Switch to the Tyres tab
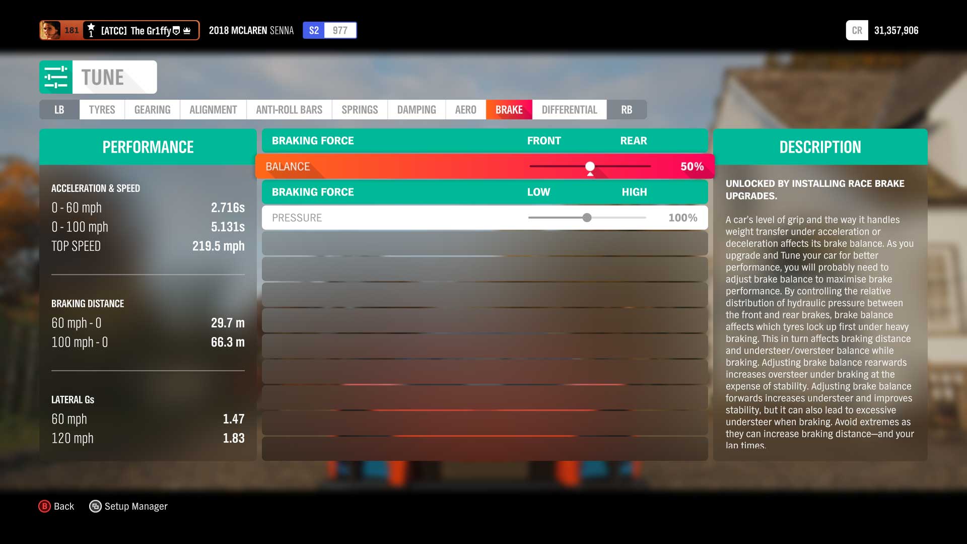This screenshot has height=544, width=967. [x=102, y=110]
